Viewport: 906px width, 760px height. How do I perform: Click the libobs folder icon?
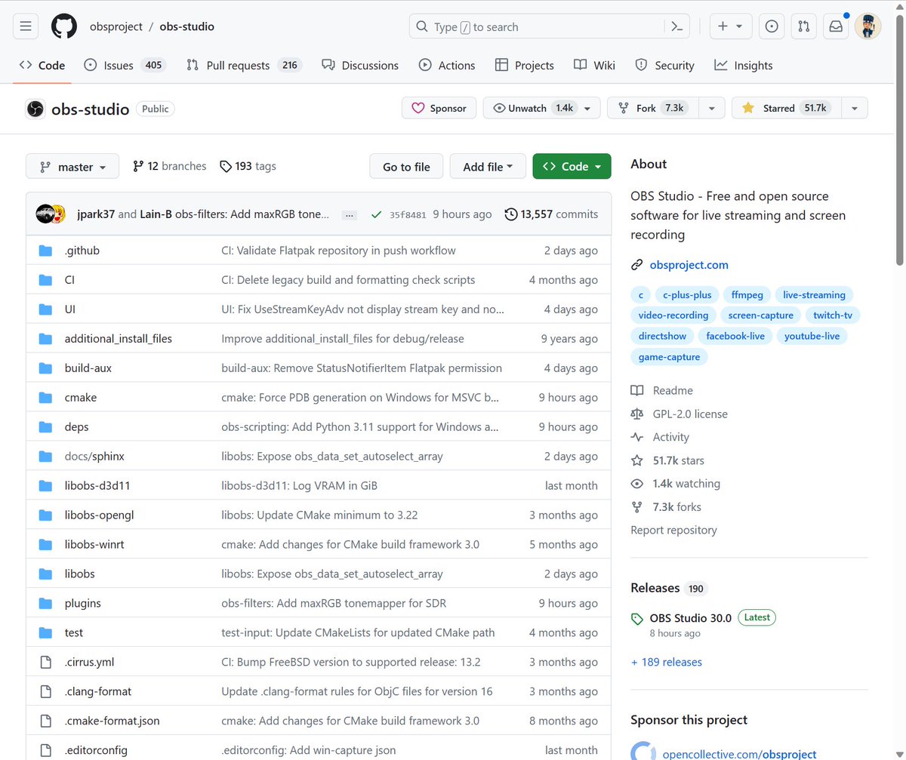(45, 574)
